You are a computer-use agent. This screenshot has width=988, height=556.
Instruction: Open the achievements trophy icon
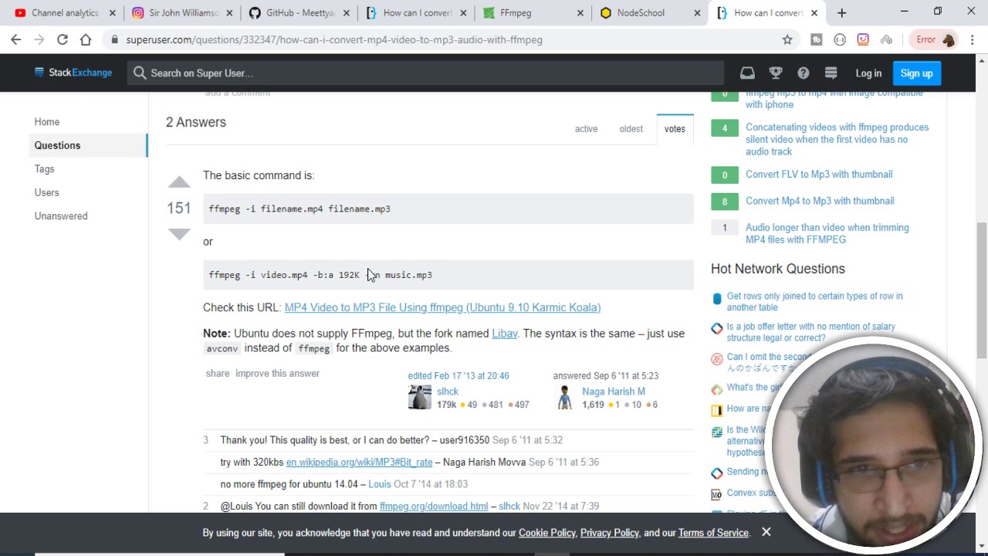[776, 73]
